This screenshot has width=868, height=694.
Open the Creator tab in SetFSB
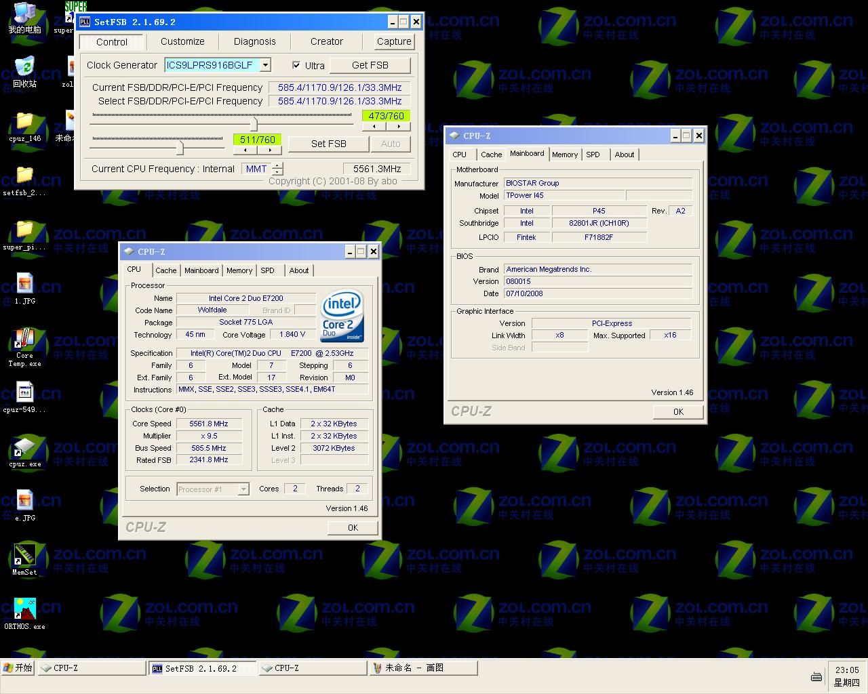[327, 41]
